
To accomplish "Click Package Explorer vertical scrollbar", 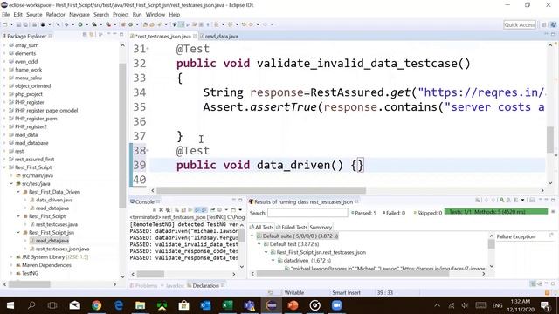I will 122,135.
